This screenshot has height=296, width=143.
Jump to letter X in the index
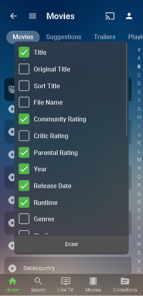139,253
